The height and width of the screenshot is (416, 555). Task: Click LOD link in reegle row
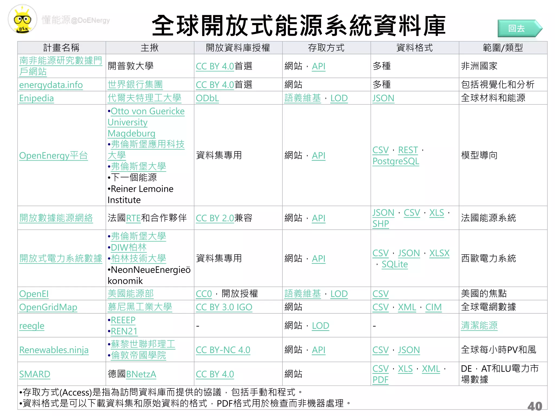(321, 326)
